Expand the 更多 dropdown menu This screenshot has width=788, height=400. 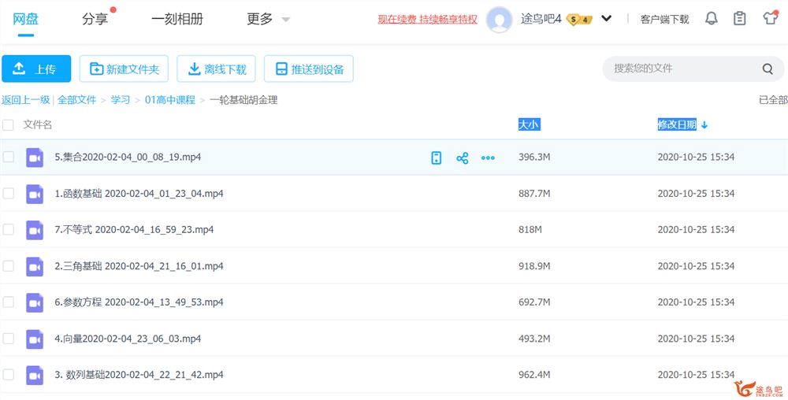[268, 19]
